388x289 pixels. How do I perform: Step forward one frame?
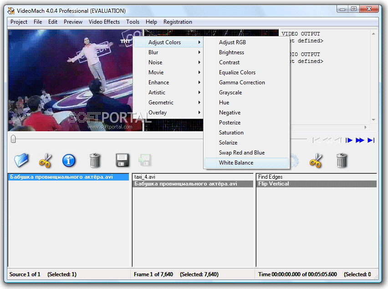click(349, 140)
